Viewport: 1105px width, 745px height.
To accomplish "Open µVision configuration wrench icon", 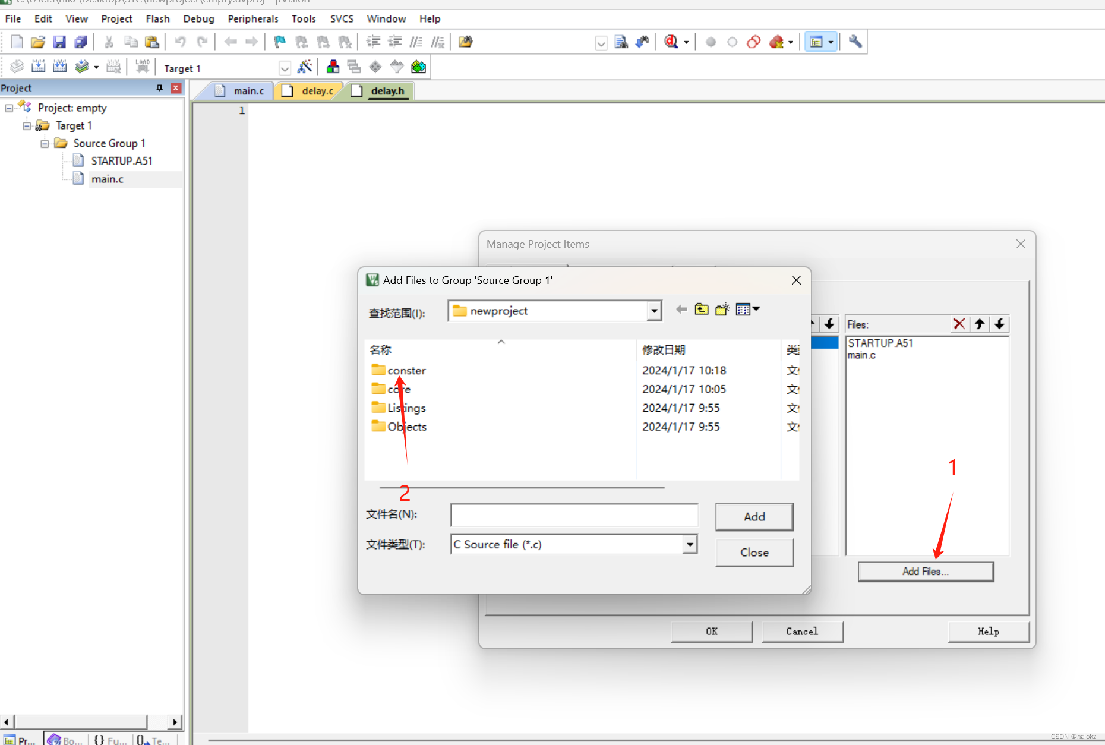I will tap(855, 42).
